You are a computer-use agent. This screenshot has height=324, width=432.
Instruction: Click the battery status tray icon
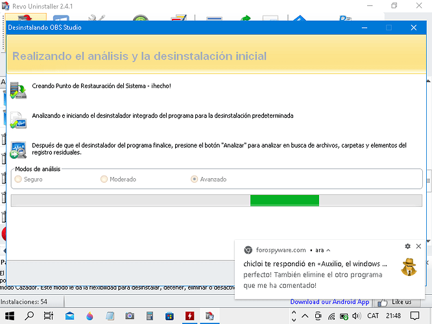coord(344,317)
